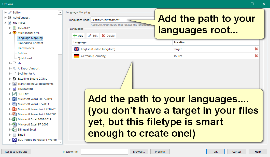
Task: Click the Email envelope icon
Action: [15, 135]
